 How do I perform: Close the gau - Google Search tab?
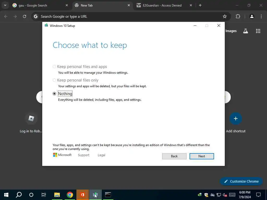[67, 5]
